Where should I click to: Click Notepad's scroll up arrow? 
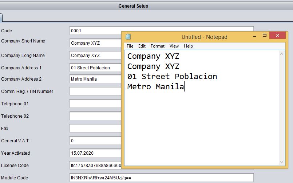(x=282, y=54)
